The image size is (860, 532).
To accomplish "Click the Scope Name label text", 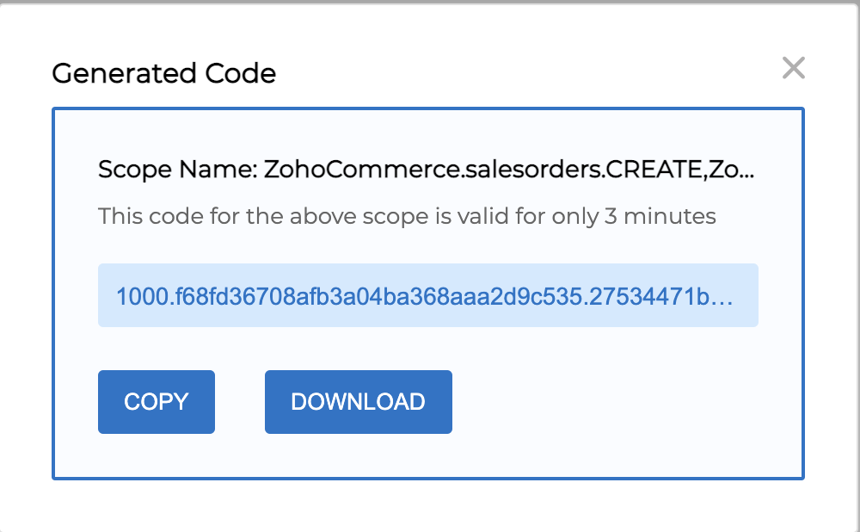I will tap(178, 169).
